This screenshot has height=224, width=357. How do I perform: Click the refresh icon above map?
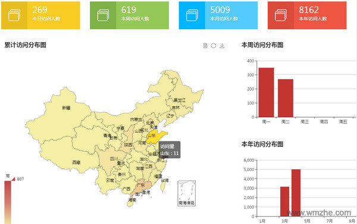pos(214,46)
